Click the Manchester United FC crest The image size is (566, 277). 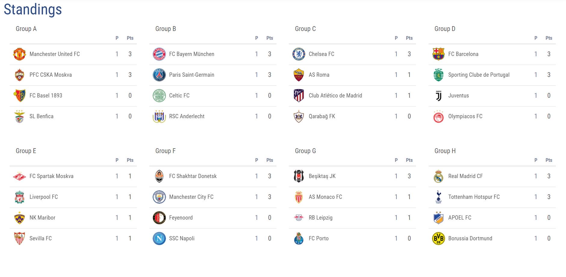(20, 54)
